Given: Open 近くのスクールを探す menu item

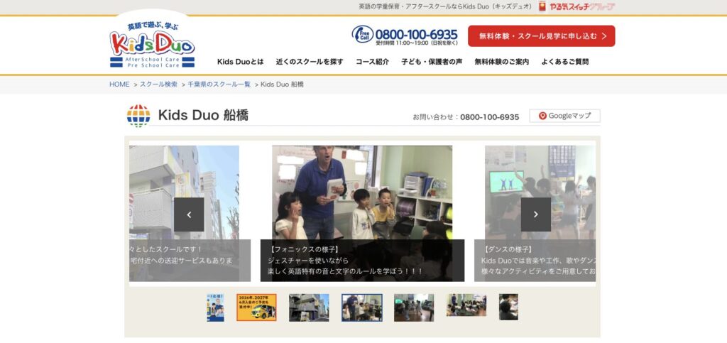Looking at the screenshot, I should (310, 62).
